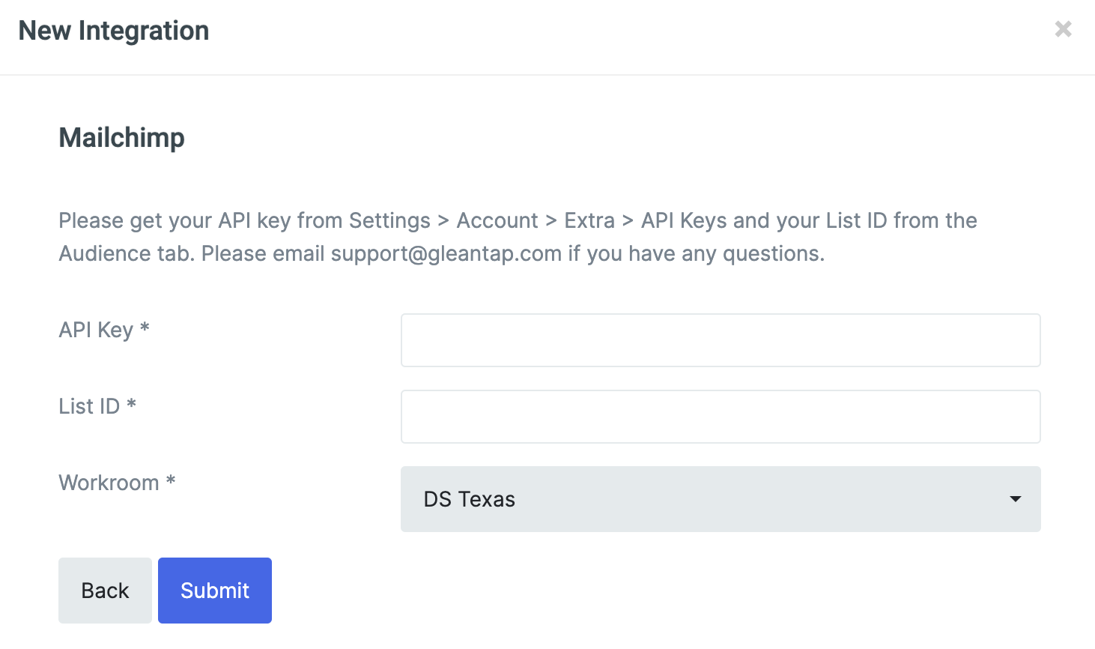Select the DS Texas value text
Screen dimensions: 1095x649
[x=470, y=499]
